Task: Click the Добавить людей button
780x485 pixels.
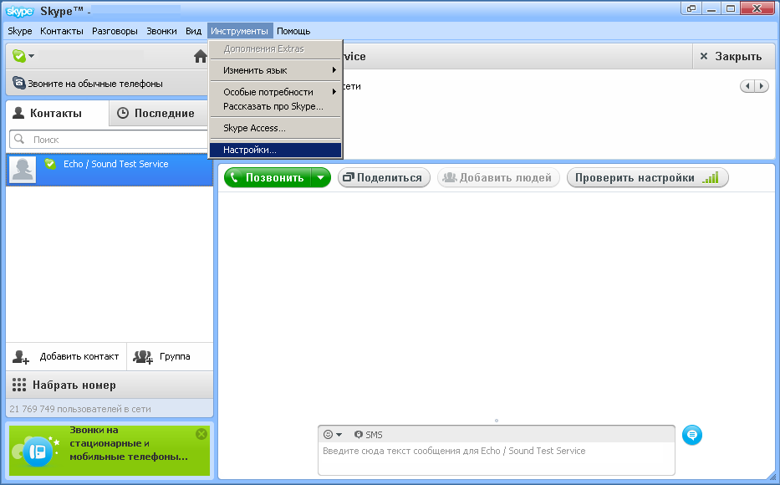Action: [x=498, y=177]
